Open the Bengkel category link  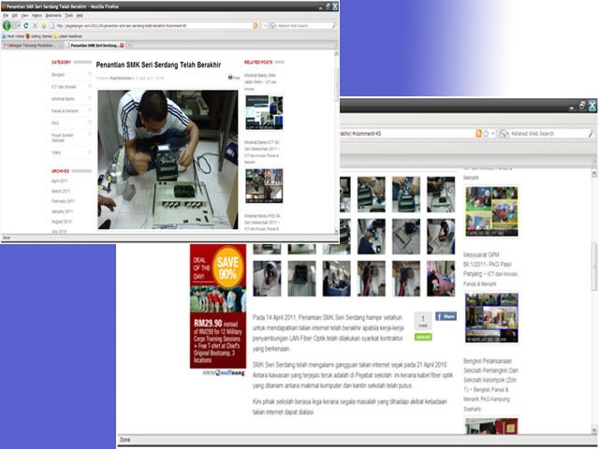click(x=58, y=75)
